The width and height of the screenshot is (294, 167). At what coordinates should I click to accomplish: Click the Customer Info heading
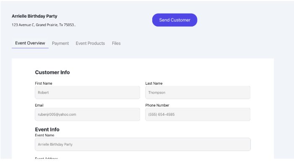52,73
